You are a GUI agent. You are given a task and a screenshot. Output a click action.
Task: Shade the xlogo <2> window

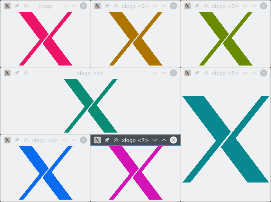tap(116, 6)
